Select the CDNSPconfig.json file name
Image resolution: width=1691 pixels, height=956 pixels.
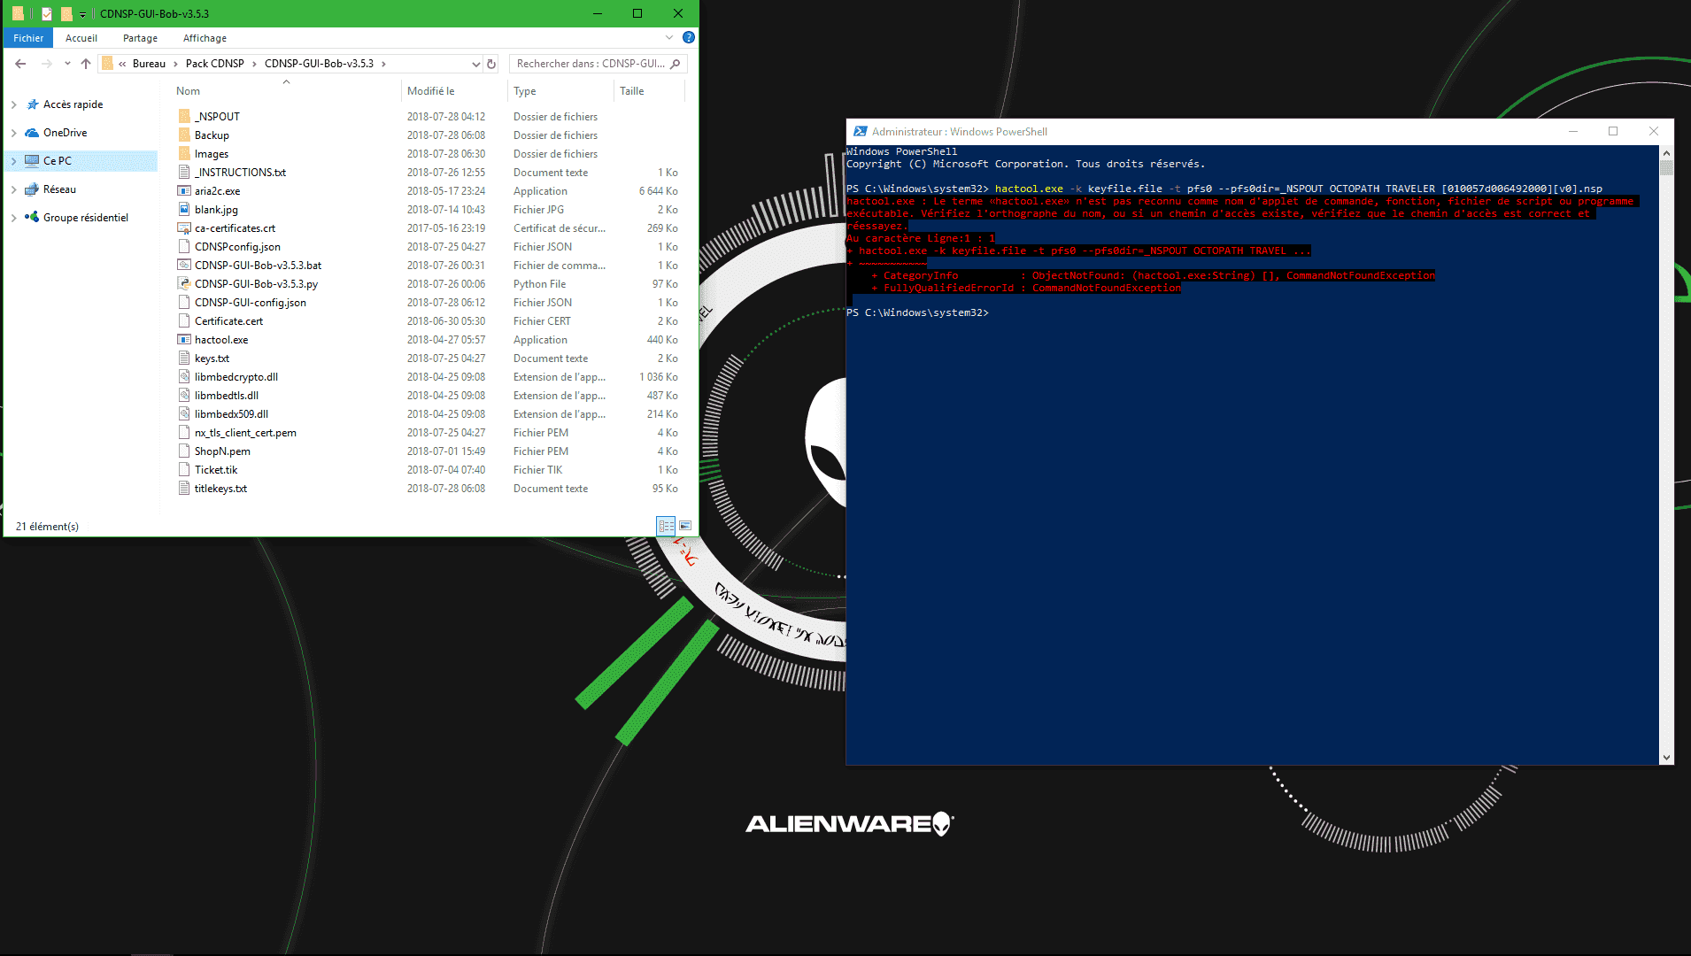click(x=237, y=246)
